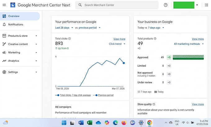Open the Last 28 days dropdown

64,28
